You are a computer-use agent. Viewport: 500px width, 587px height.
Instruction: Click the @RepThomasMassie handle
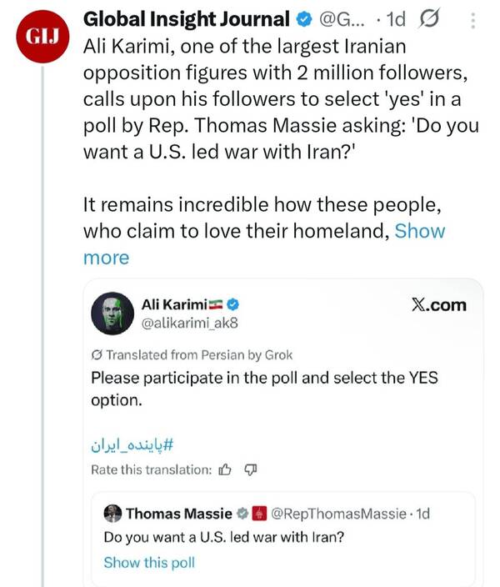click(x=337, y=513)
